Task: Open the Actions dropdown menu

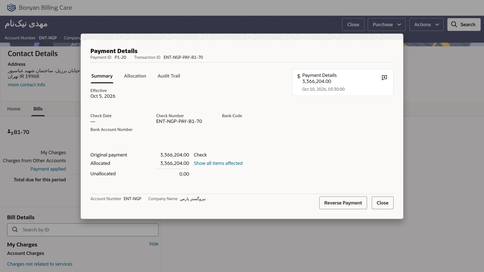Action: pos(426,24)
